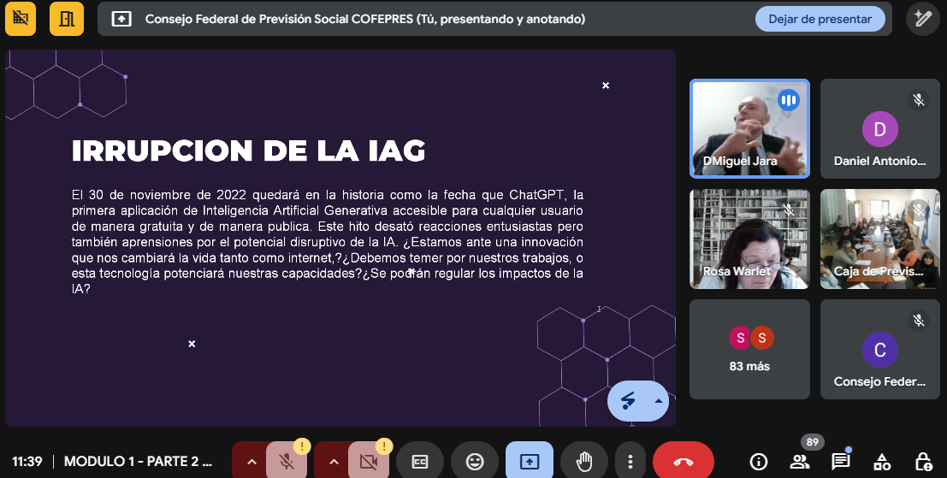
Task: Click meeting name MODULO 1 - PARTE 2
Action: pos(138,462)
